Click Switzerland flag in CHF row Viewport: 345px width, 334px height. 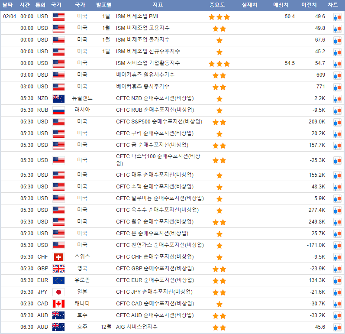click(58, 257)
